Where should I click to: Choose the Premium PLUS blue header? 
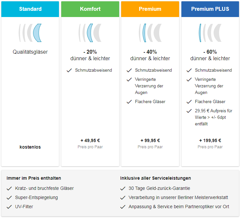210,9
